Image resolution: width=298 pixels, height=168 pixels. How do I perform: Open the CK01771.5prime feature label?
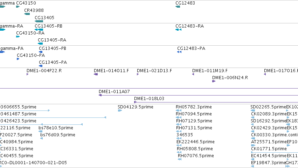[x=269, y=149]
